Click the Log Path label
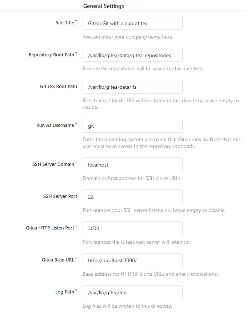Screen dimensions: 251x312 [x=65, y=292]
